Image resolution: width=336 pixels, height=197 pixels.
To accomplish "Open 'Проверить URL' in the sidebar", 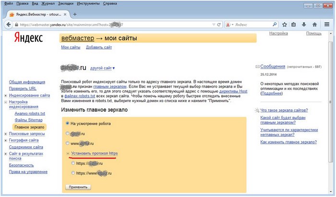I will point(23,89).
